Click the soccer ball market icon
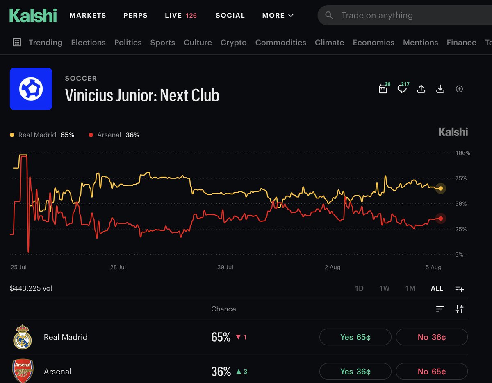 click(31, 89)
